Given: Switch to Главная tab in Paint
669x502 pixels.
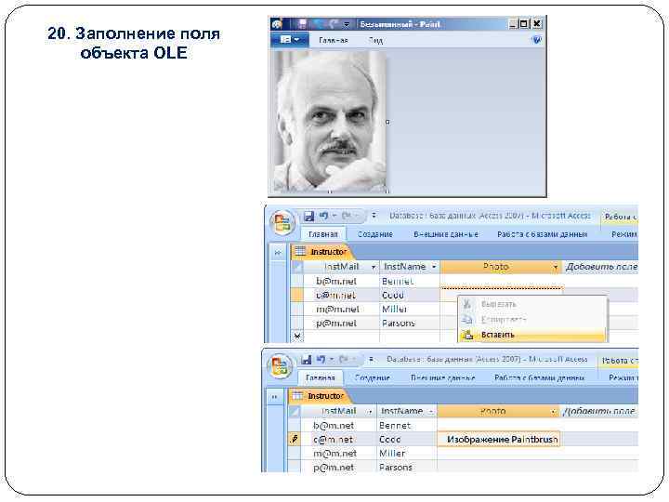Looking at the screenshot, I should coord(334,40).
